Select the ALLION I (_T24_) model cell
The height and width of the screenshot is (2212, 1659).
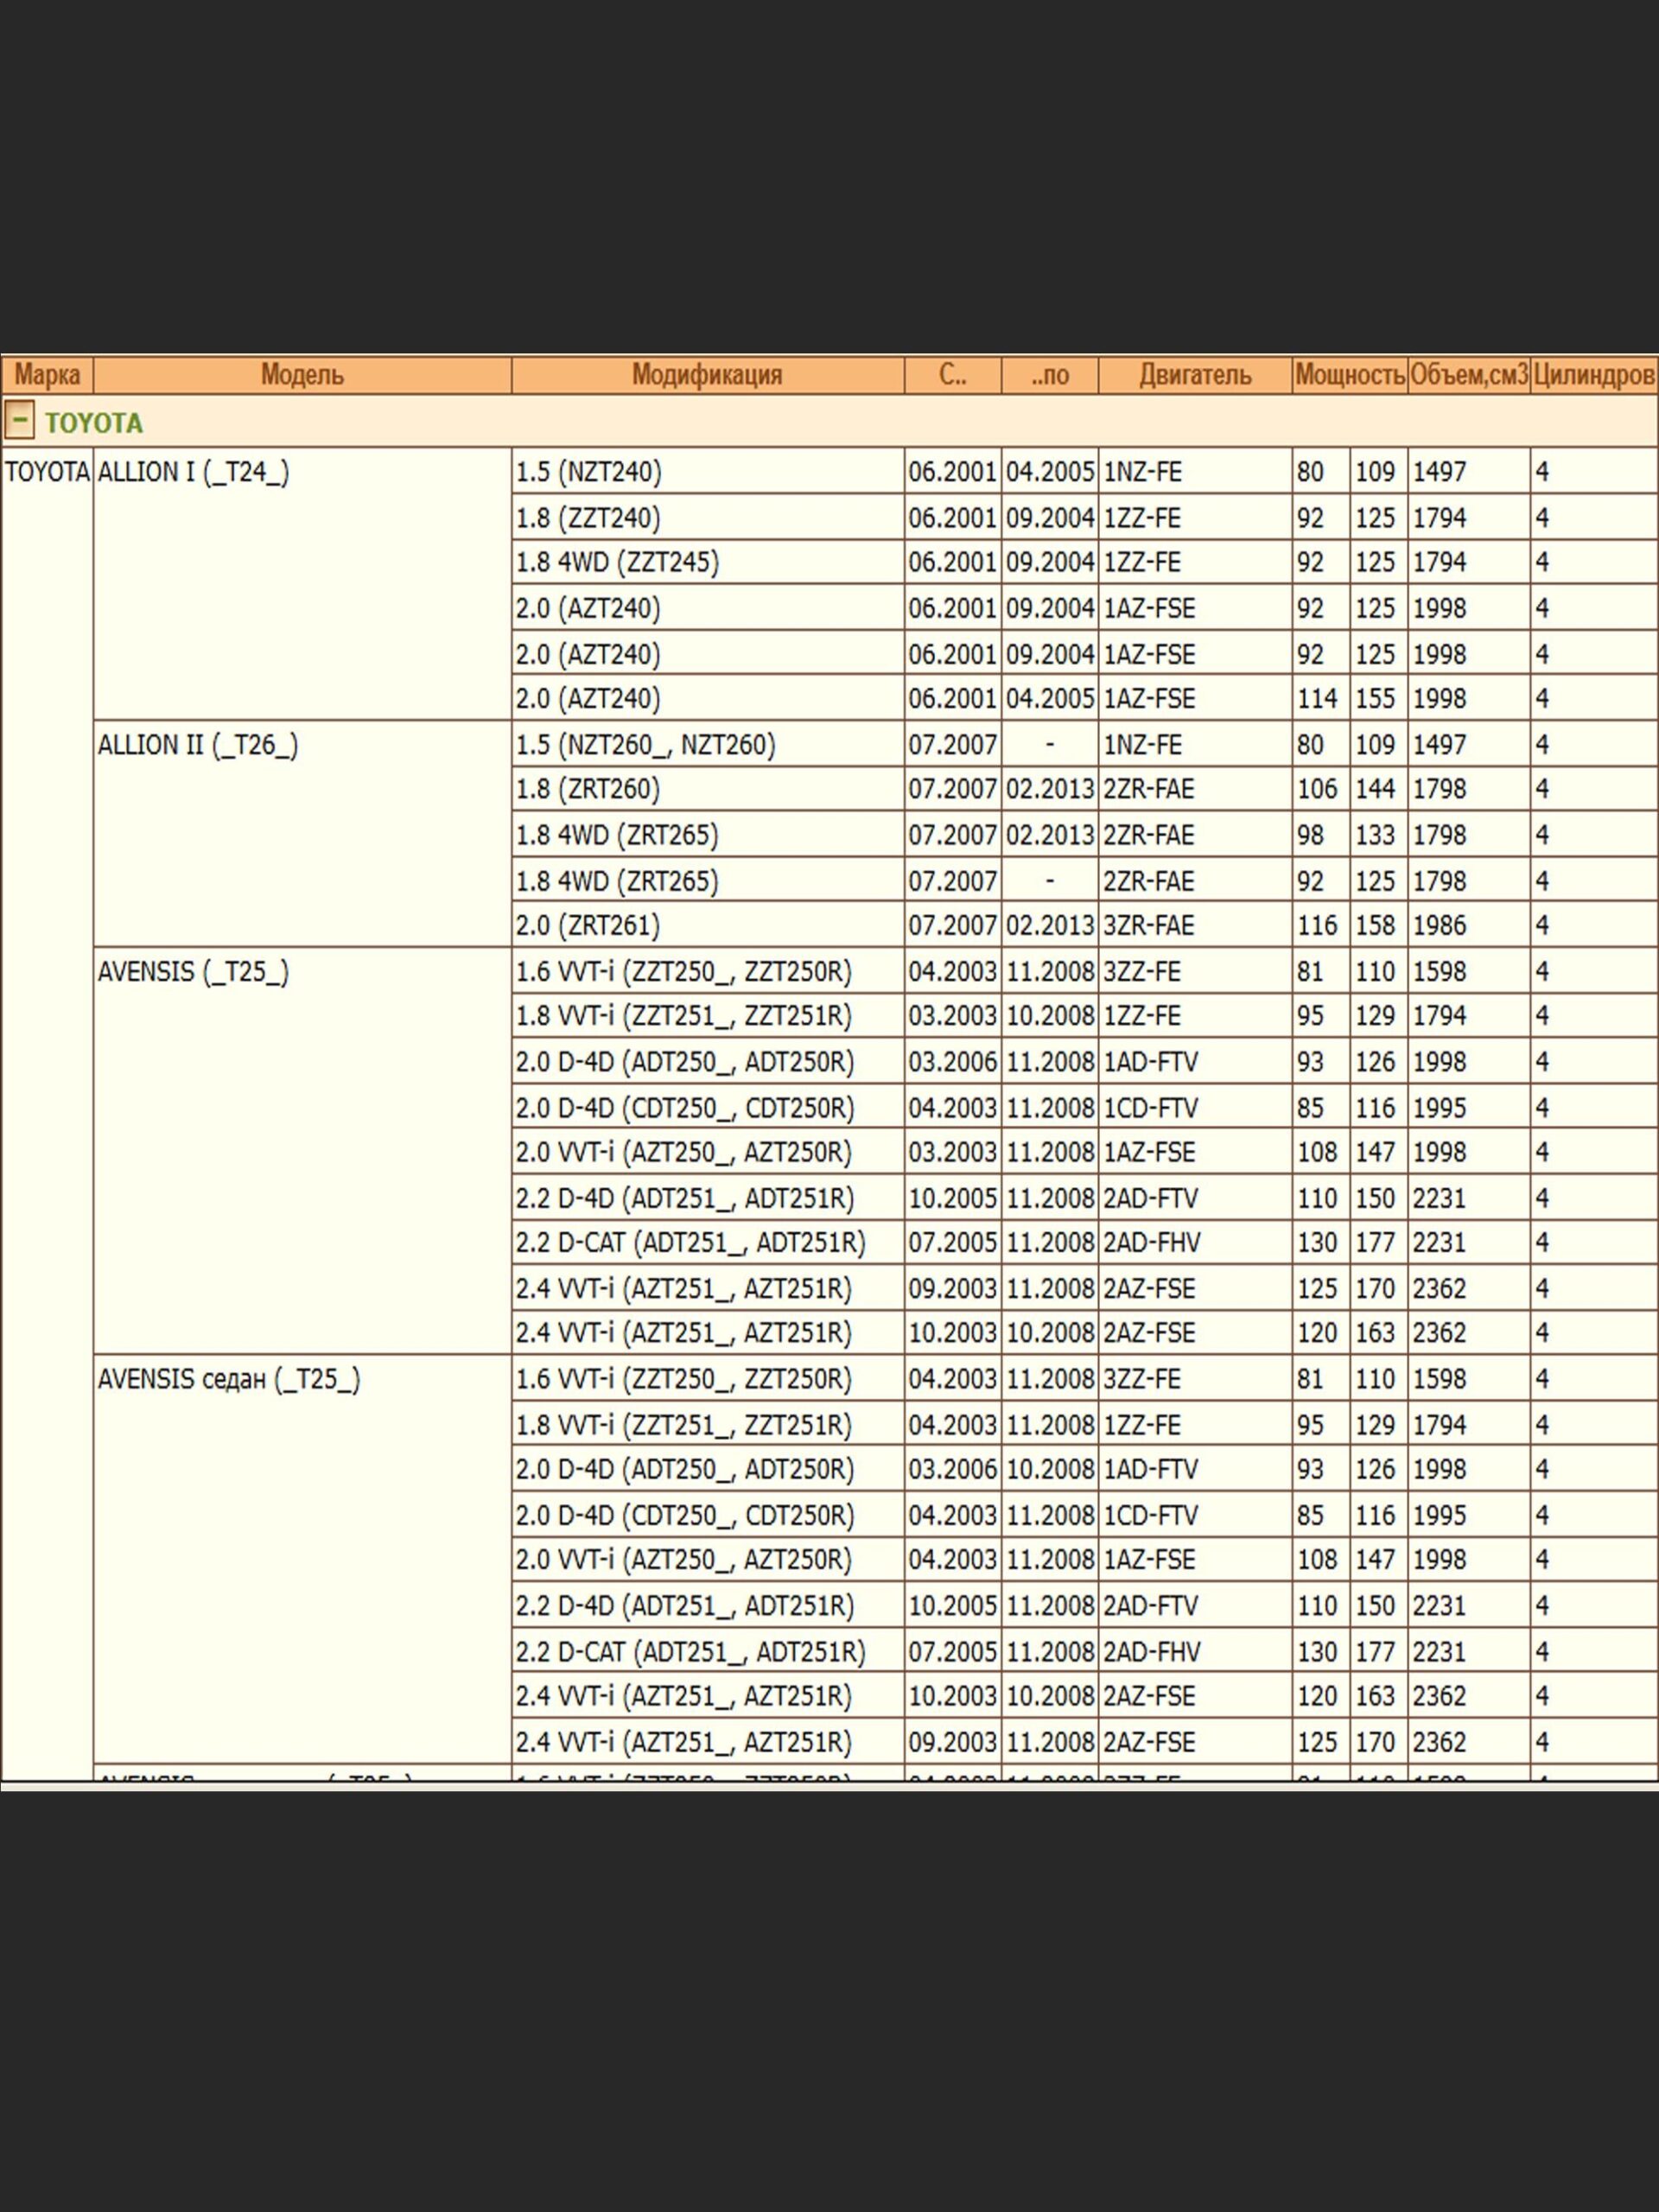click(x=193, y=472)
